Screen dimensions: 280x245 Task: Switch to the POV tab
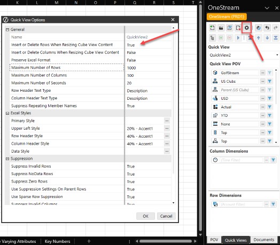click(214, 240)
